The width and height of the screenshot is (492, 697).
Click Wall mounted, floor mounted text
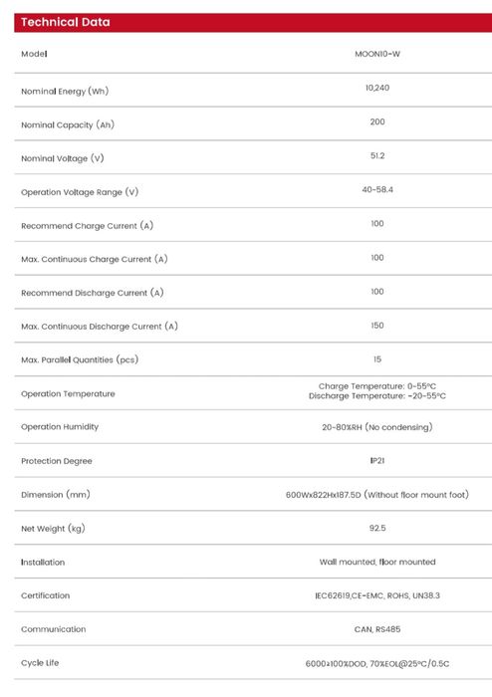pos(377,562)
